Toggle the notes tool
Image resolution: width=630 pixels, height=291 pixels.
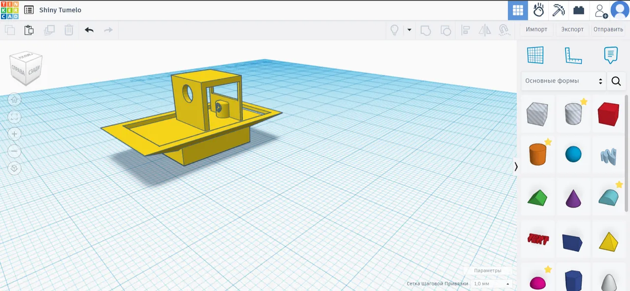610,55
